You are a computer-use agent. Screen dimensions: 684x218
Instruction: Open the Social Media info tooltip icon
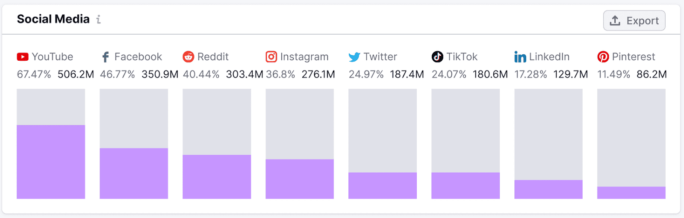click(x=99, y=20)
